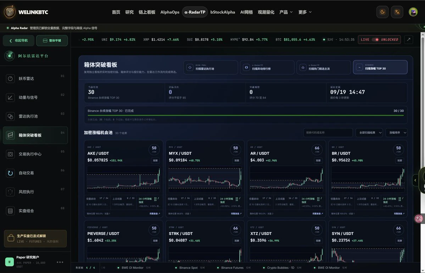Click the diamond icon of 扫描雷达执行池
The width and height of the screenshot is (425, 273).
pyautogui.click(x=190, y=67)
